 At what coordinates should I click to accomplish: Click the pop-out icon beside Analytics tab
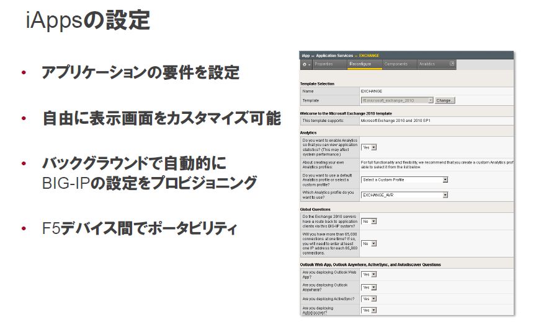coord(452,64)
